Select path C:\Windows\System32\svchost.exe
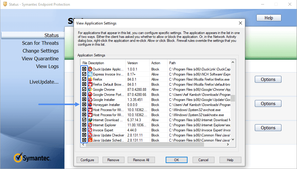 (195, 110)
